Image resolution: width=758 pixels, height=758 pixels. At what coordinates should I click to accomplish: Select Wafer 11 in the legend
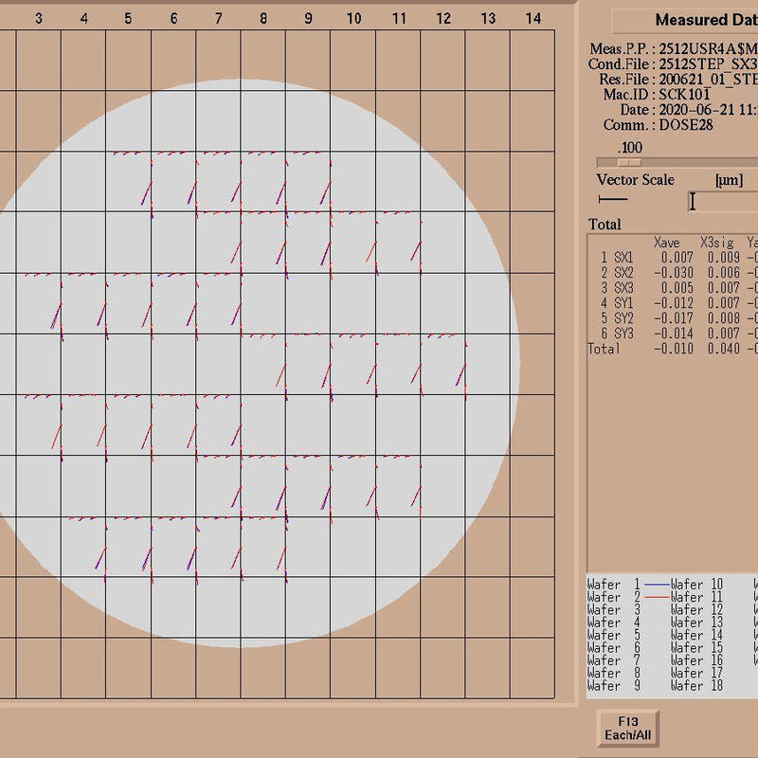696,598
